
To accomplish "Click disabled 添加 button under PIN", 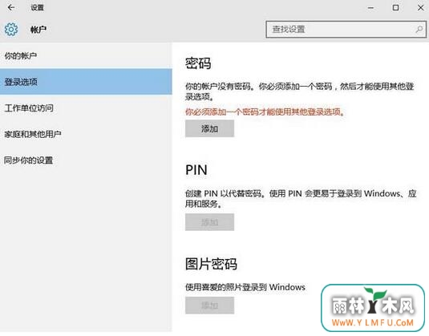I will [209, 222].
